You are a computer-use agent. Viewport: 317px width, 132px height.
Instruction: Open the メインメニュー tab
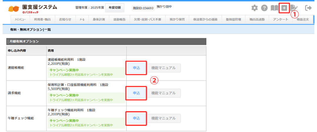(20, 20)
